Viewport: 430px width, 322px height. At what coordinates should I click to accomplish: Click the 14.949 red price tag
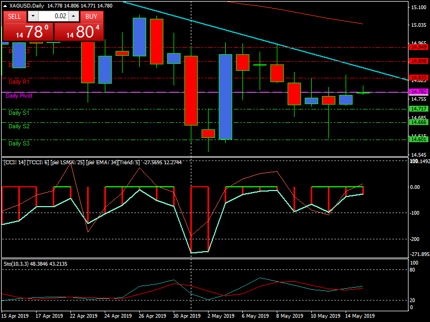[x=418, y=47]
